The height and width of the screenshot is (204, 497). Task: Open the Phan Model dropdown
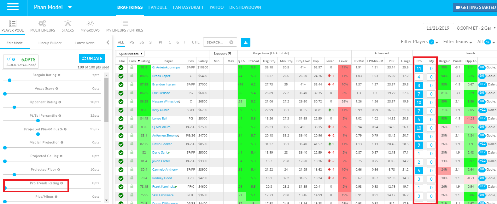[x=53, y=7]
